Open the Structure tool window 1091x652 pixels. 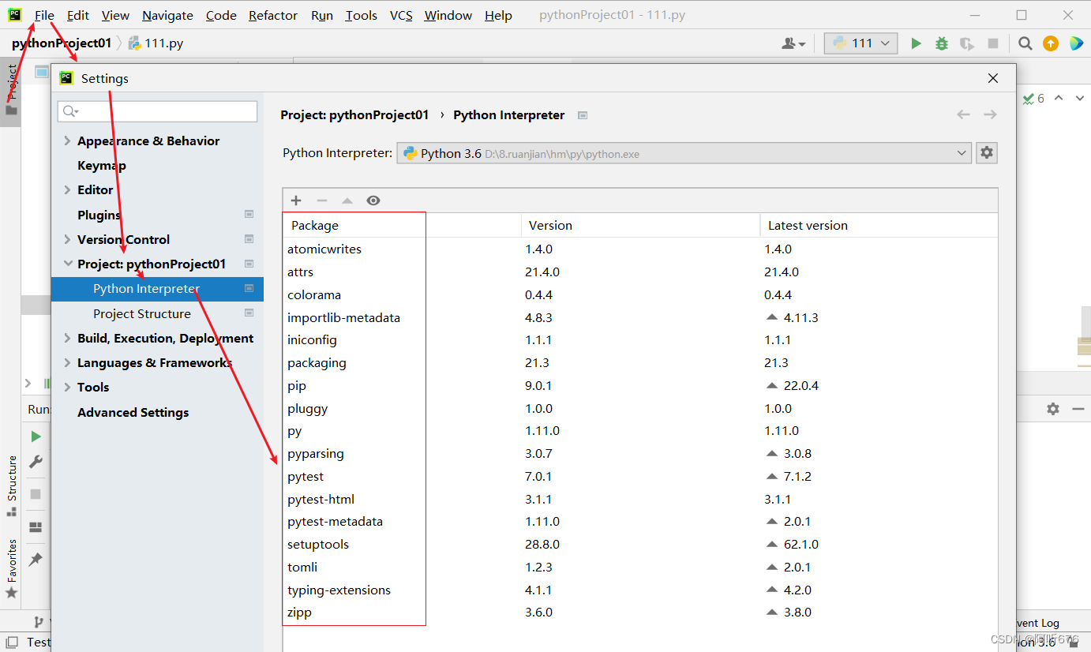point(11,478)
